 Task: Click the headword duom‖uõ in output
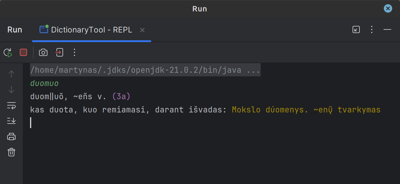49,97
